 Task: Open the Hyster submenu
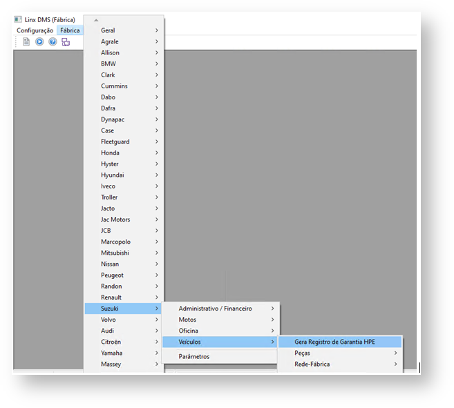point(124,164)
